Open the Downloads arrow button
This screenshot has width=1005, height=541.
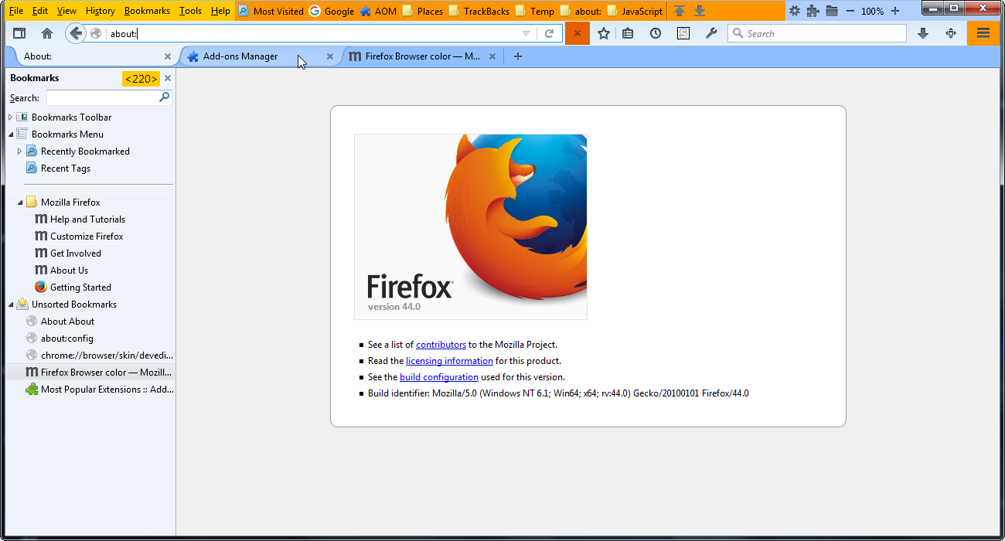923,33
